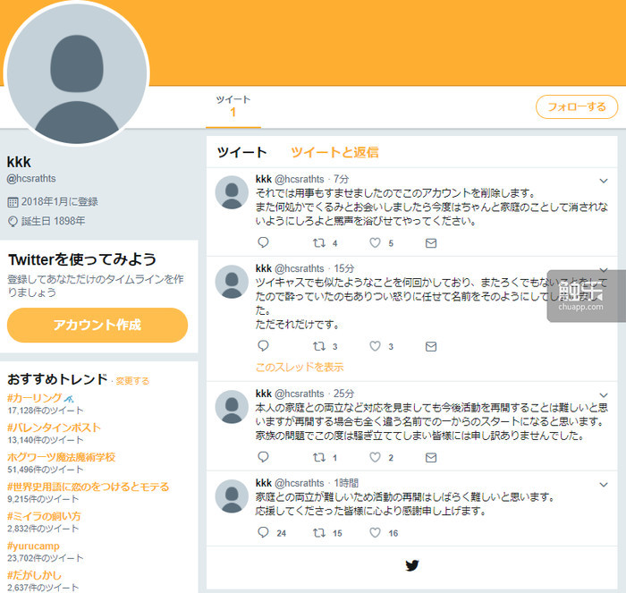
Task: Open the chevron menu on the 1時間 tweet
Action: tap(604, 485)
